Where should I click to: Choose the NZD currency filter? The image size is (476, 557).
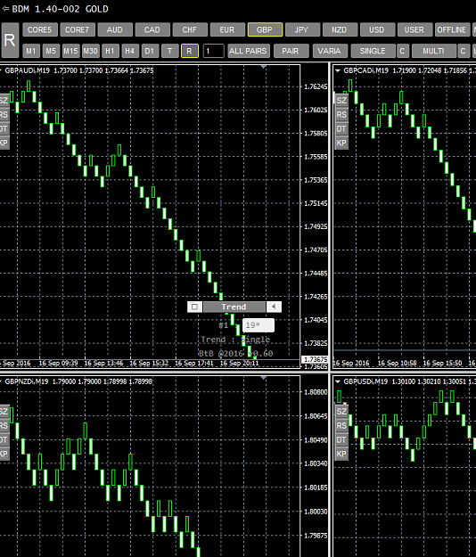click(340, 29)
